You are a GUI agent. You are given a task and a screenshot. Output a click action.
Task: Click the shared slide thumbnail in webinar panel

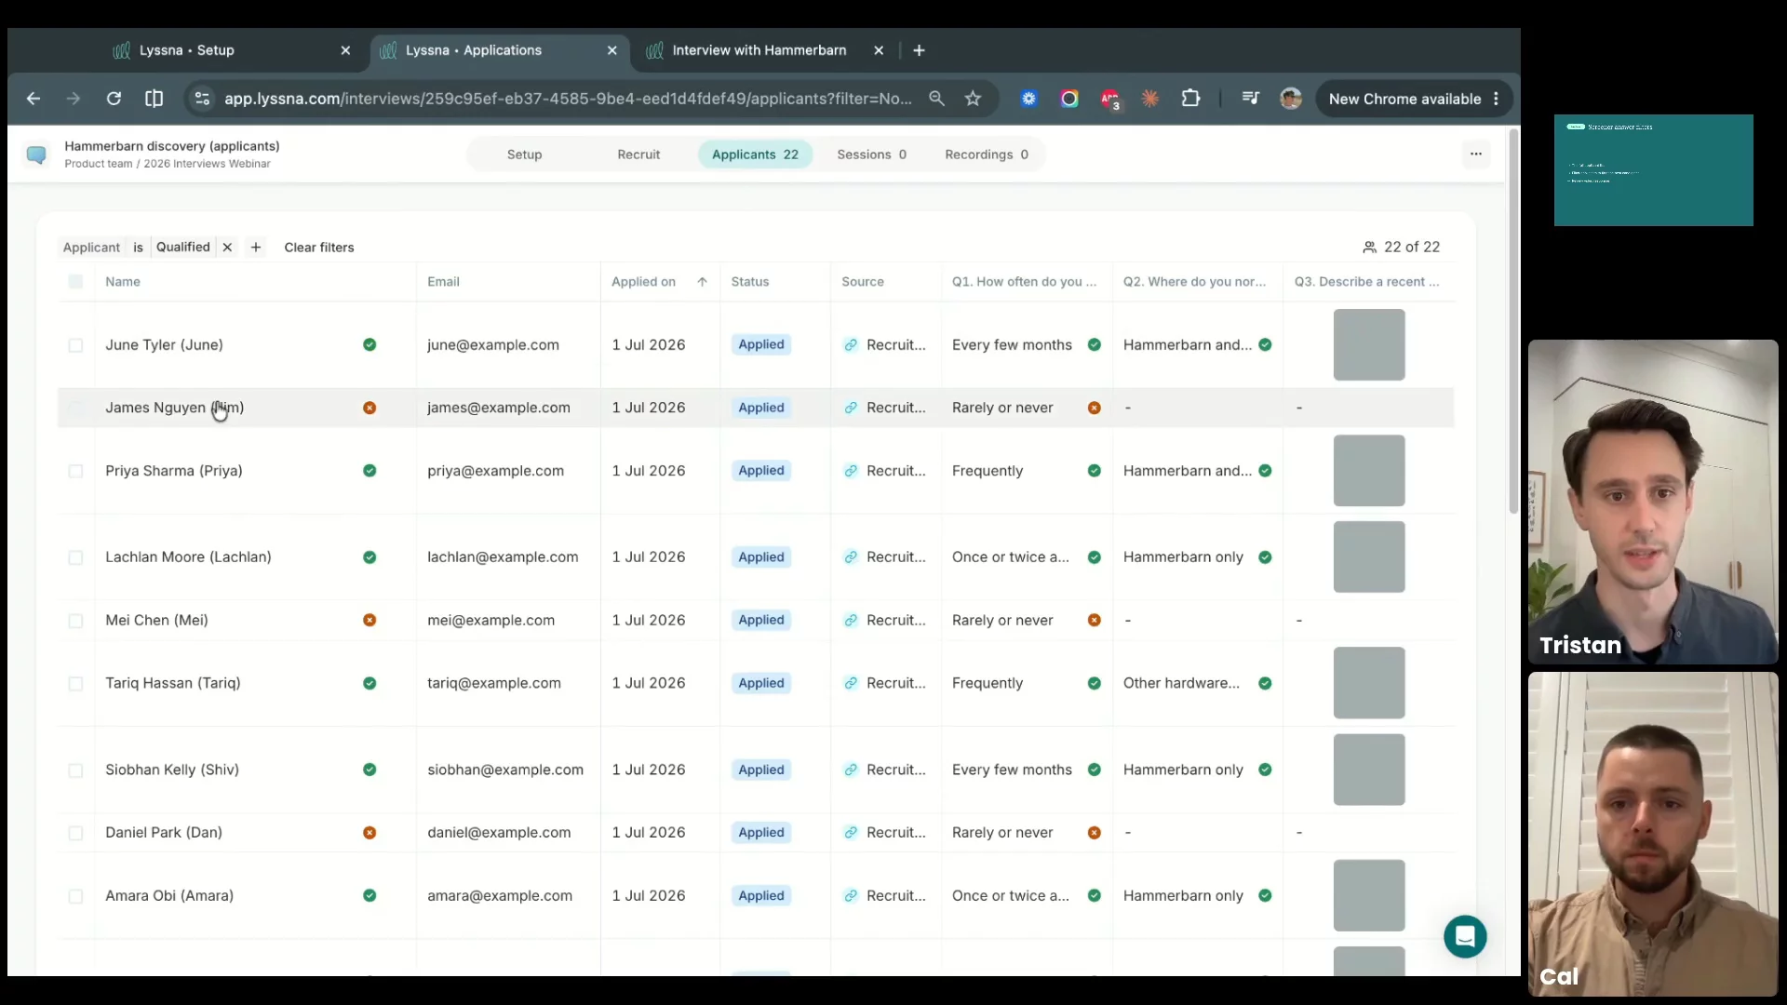point(1653,170)
